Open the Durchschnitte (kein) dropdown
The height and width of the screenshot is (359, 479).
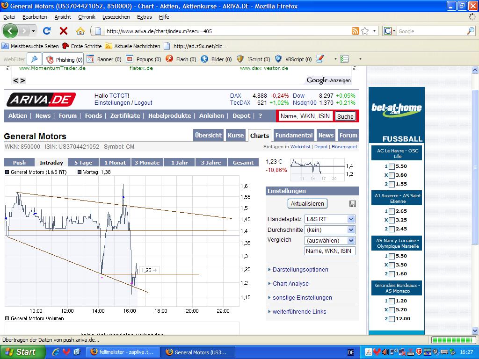click(330, 230)
